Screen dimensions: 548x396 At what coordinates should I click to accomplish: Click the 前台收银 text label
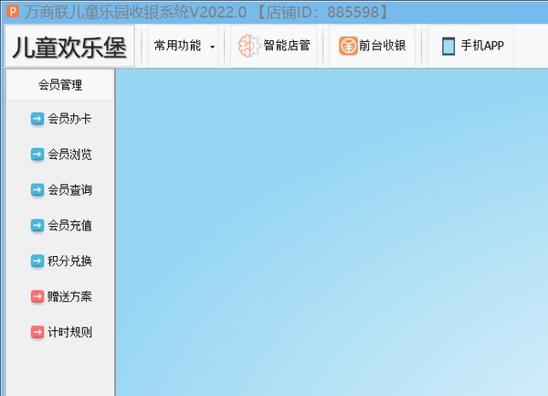pos(384,47)
